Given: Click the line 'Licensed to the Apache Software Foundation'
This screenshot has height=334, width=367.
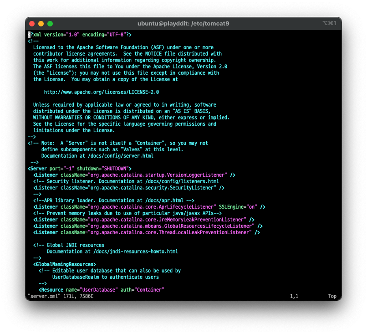Looking at the screenshot, I should click(123, 47).
